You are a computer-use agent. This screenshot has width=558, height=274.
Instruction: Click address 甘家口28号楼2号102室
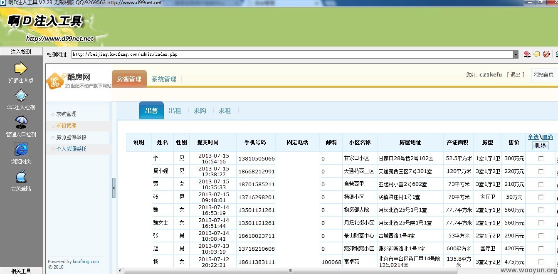tap(406, 158)
